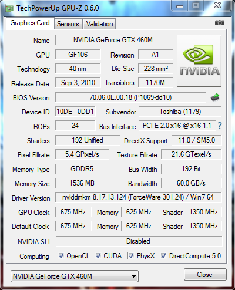Viewport: 235px width, 290px height.
Task: Click the GPU Clock row Shader 1350 MHz field
Action: click(x=203, y=212)
